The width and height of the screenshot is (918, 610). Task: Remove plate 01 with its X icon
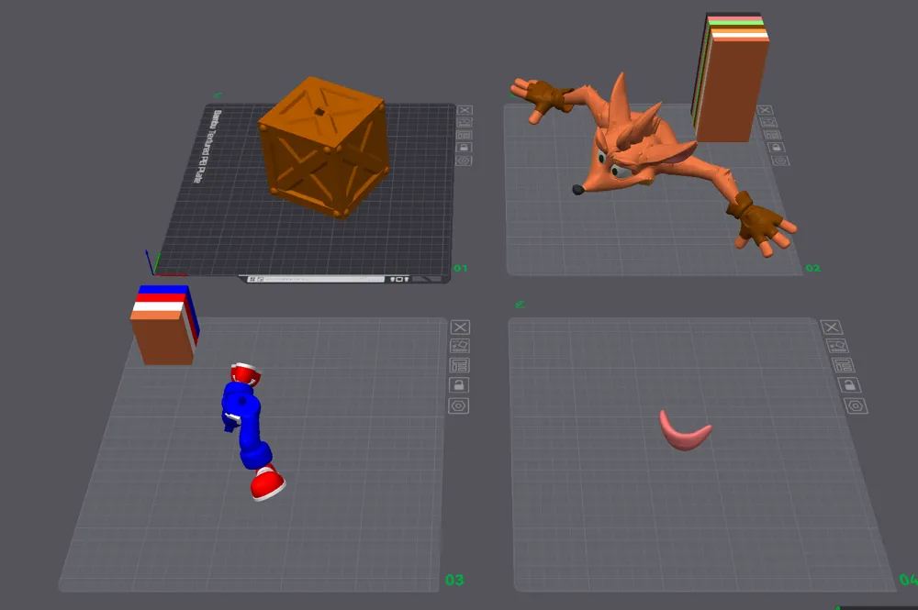tap(465, 110)
